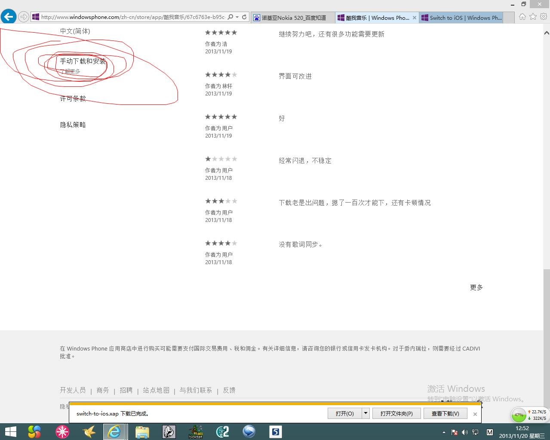Open 开发人员 footer link
The width and height of the screenshot is (550, 440).
(73, 390)
